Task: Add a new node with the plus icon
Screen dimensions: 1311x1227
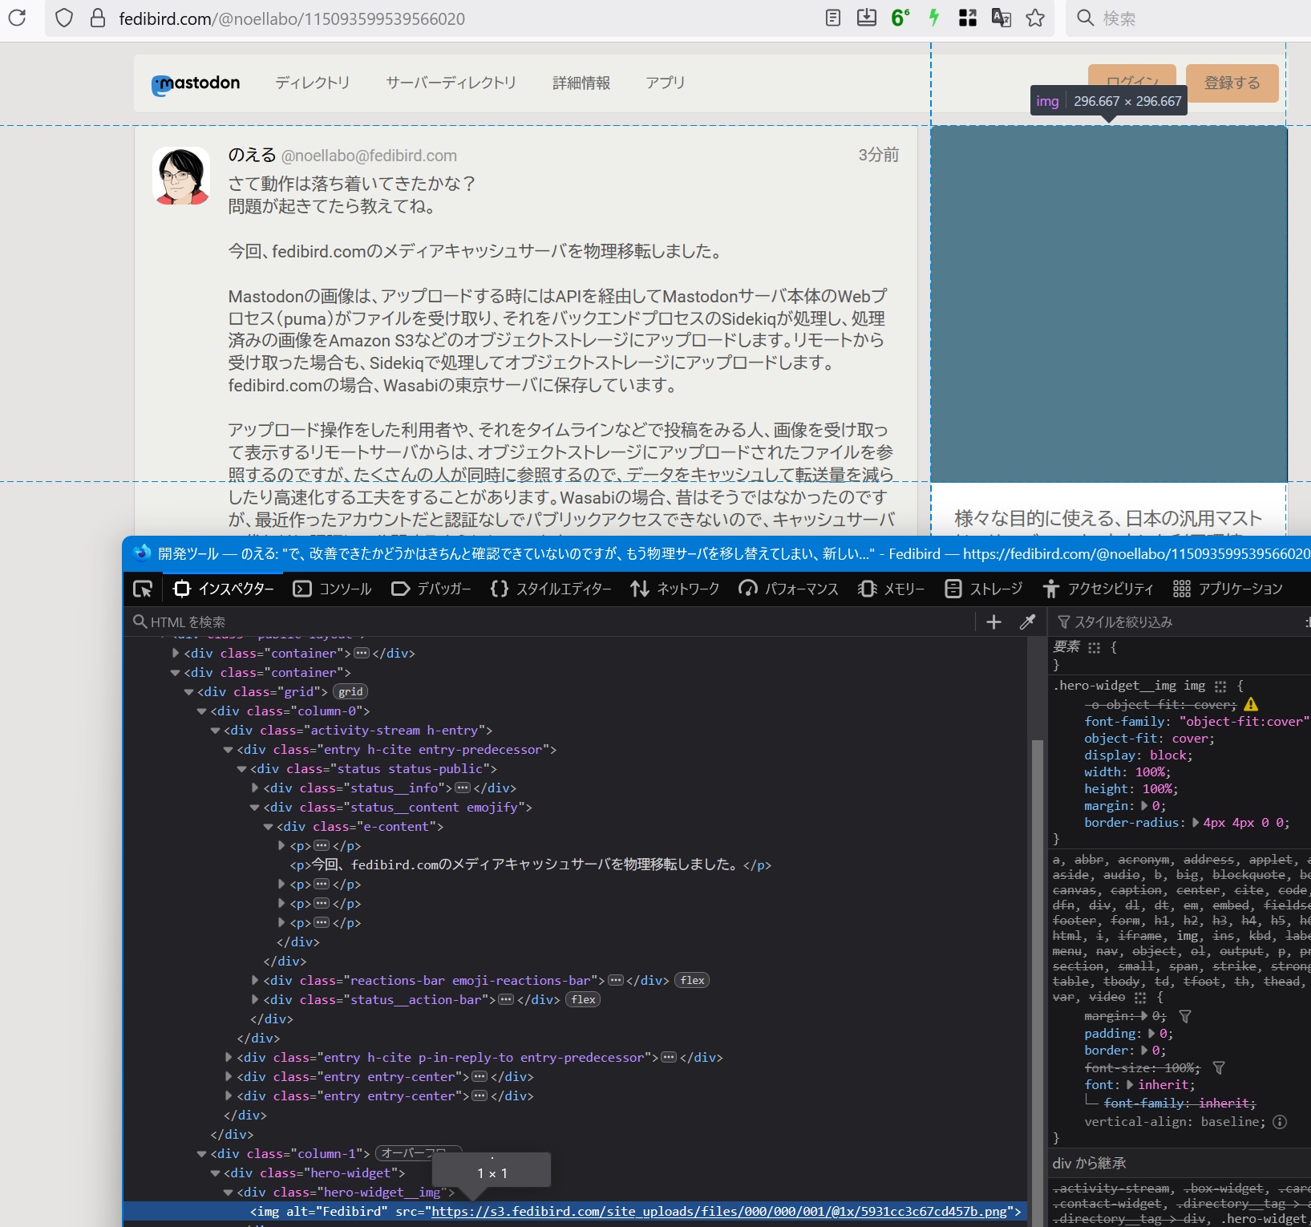Action: (993, 622)
